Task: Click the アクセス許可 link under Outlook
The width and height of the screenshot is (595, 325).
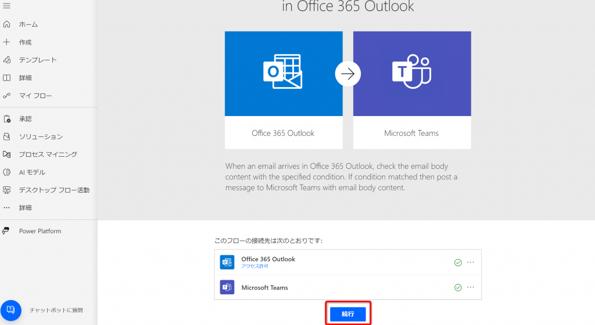Action: [255, 266]
